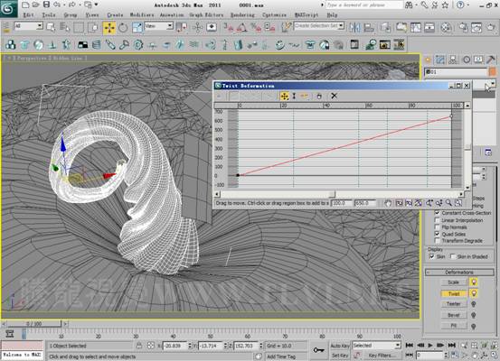This screenshot has height=361, width=500.
Task: Expand quick access toolbar customize arrow
Action: 97,5
